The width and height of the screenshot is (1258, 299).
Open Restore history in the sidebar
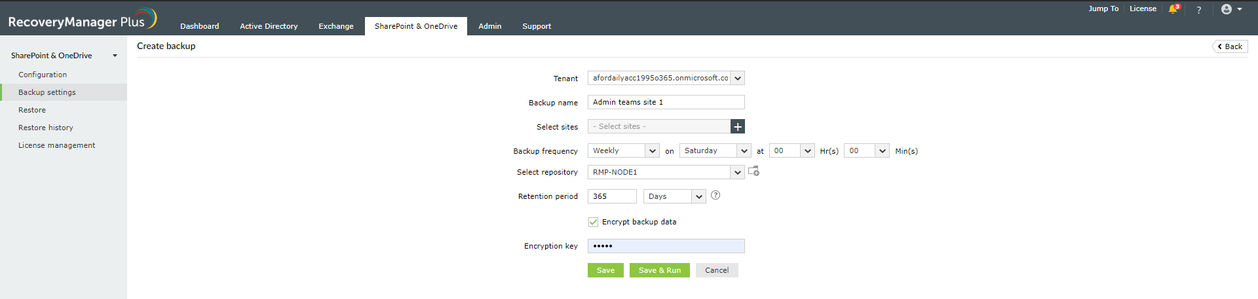46,128
